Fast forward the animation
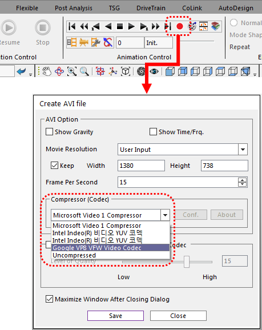 (156, 26)
